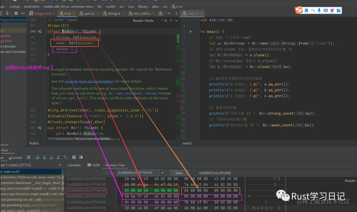Select the std::panicking::try() stack frame
This screenshot has width=357, height=212.
(x=32, y=205)
